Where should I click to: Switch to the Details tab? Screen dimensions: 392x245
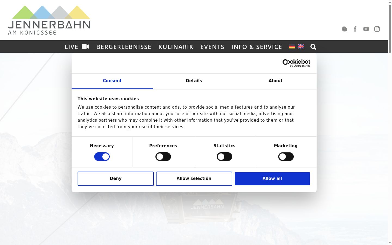[x=194, y=81]
